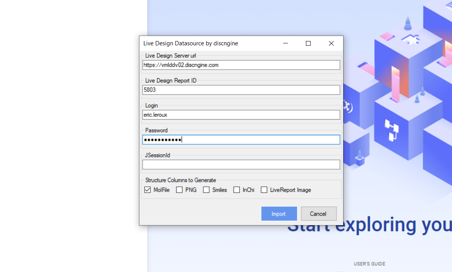This screenshot has height=272, width=452.
Task: Minimize the Live Design Datasource dialog
Action: [x=286, y=43]
